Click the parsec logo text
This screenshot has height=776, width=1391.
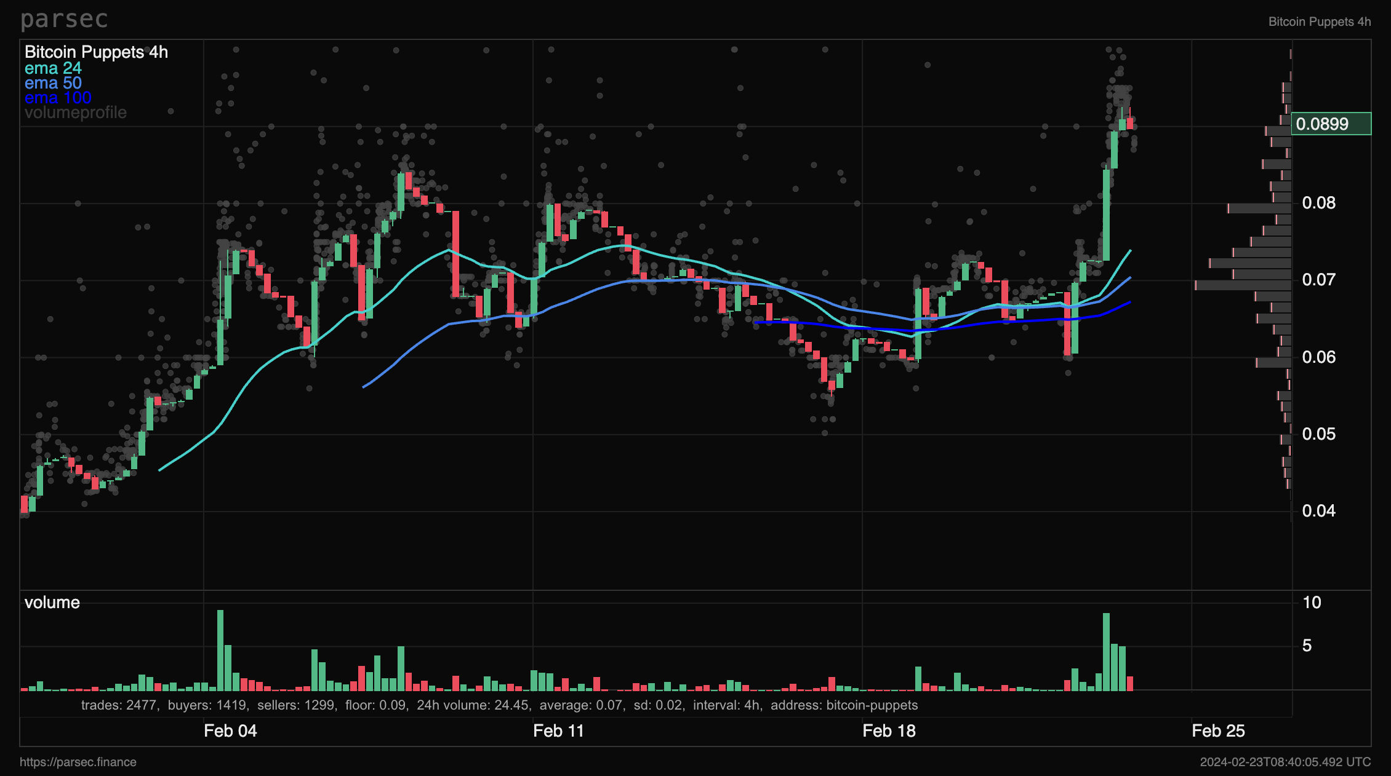[x=64, y=20]
